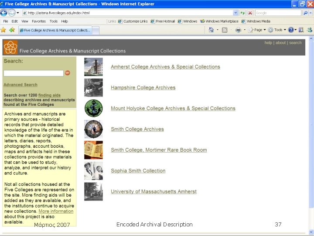Screen dimensions: 314x236
Task: Expand the Print options dropdown arrow
Action: (245, 30)
